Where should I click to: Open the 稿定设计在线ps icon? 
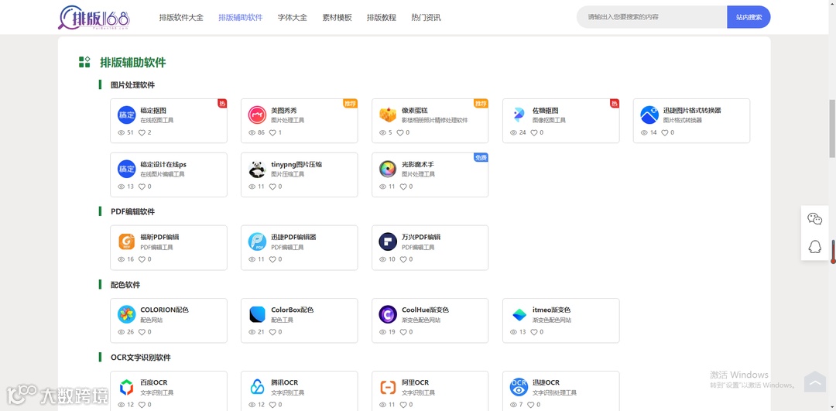[127, 169]
